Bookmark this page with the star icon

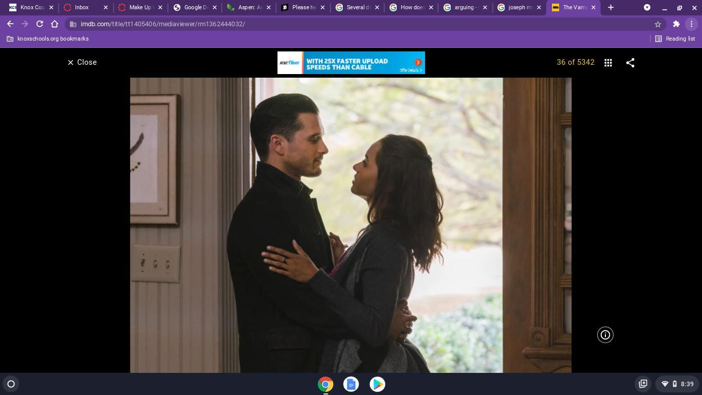point(657,24)
